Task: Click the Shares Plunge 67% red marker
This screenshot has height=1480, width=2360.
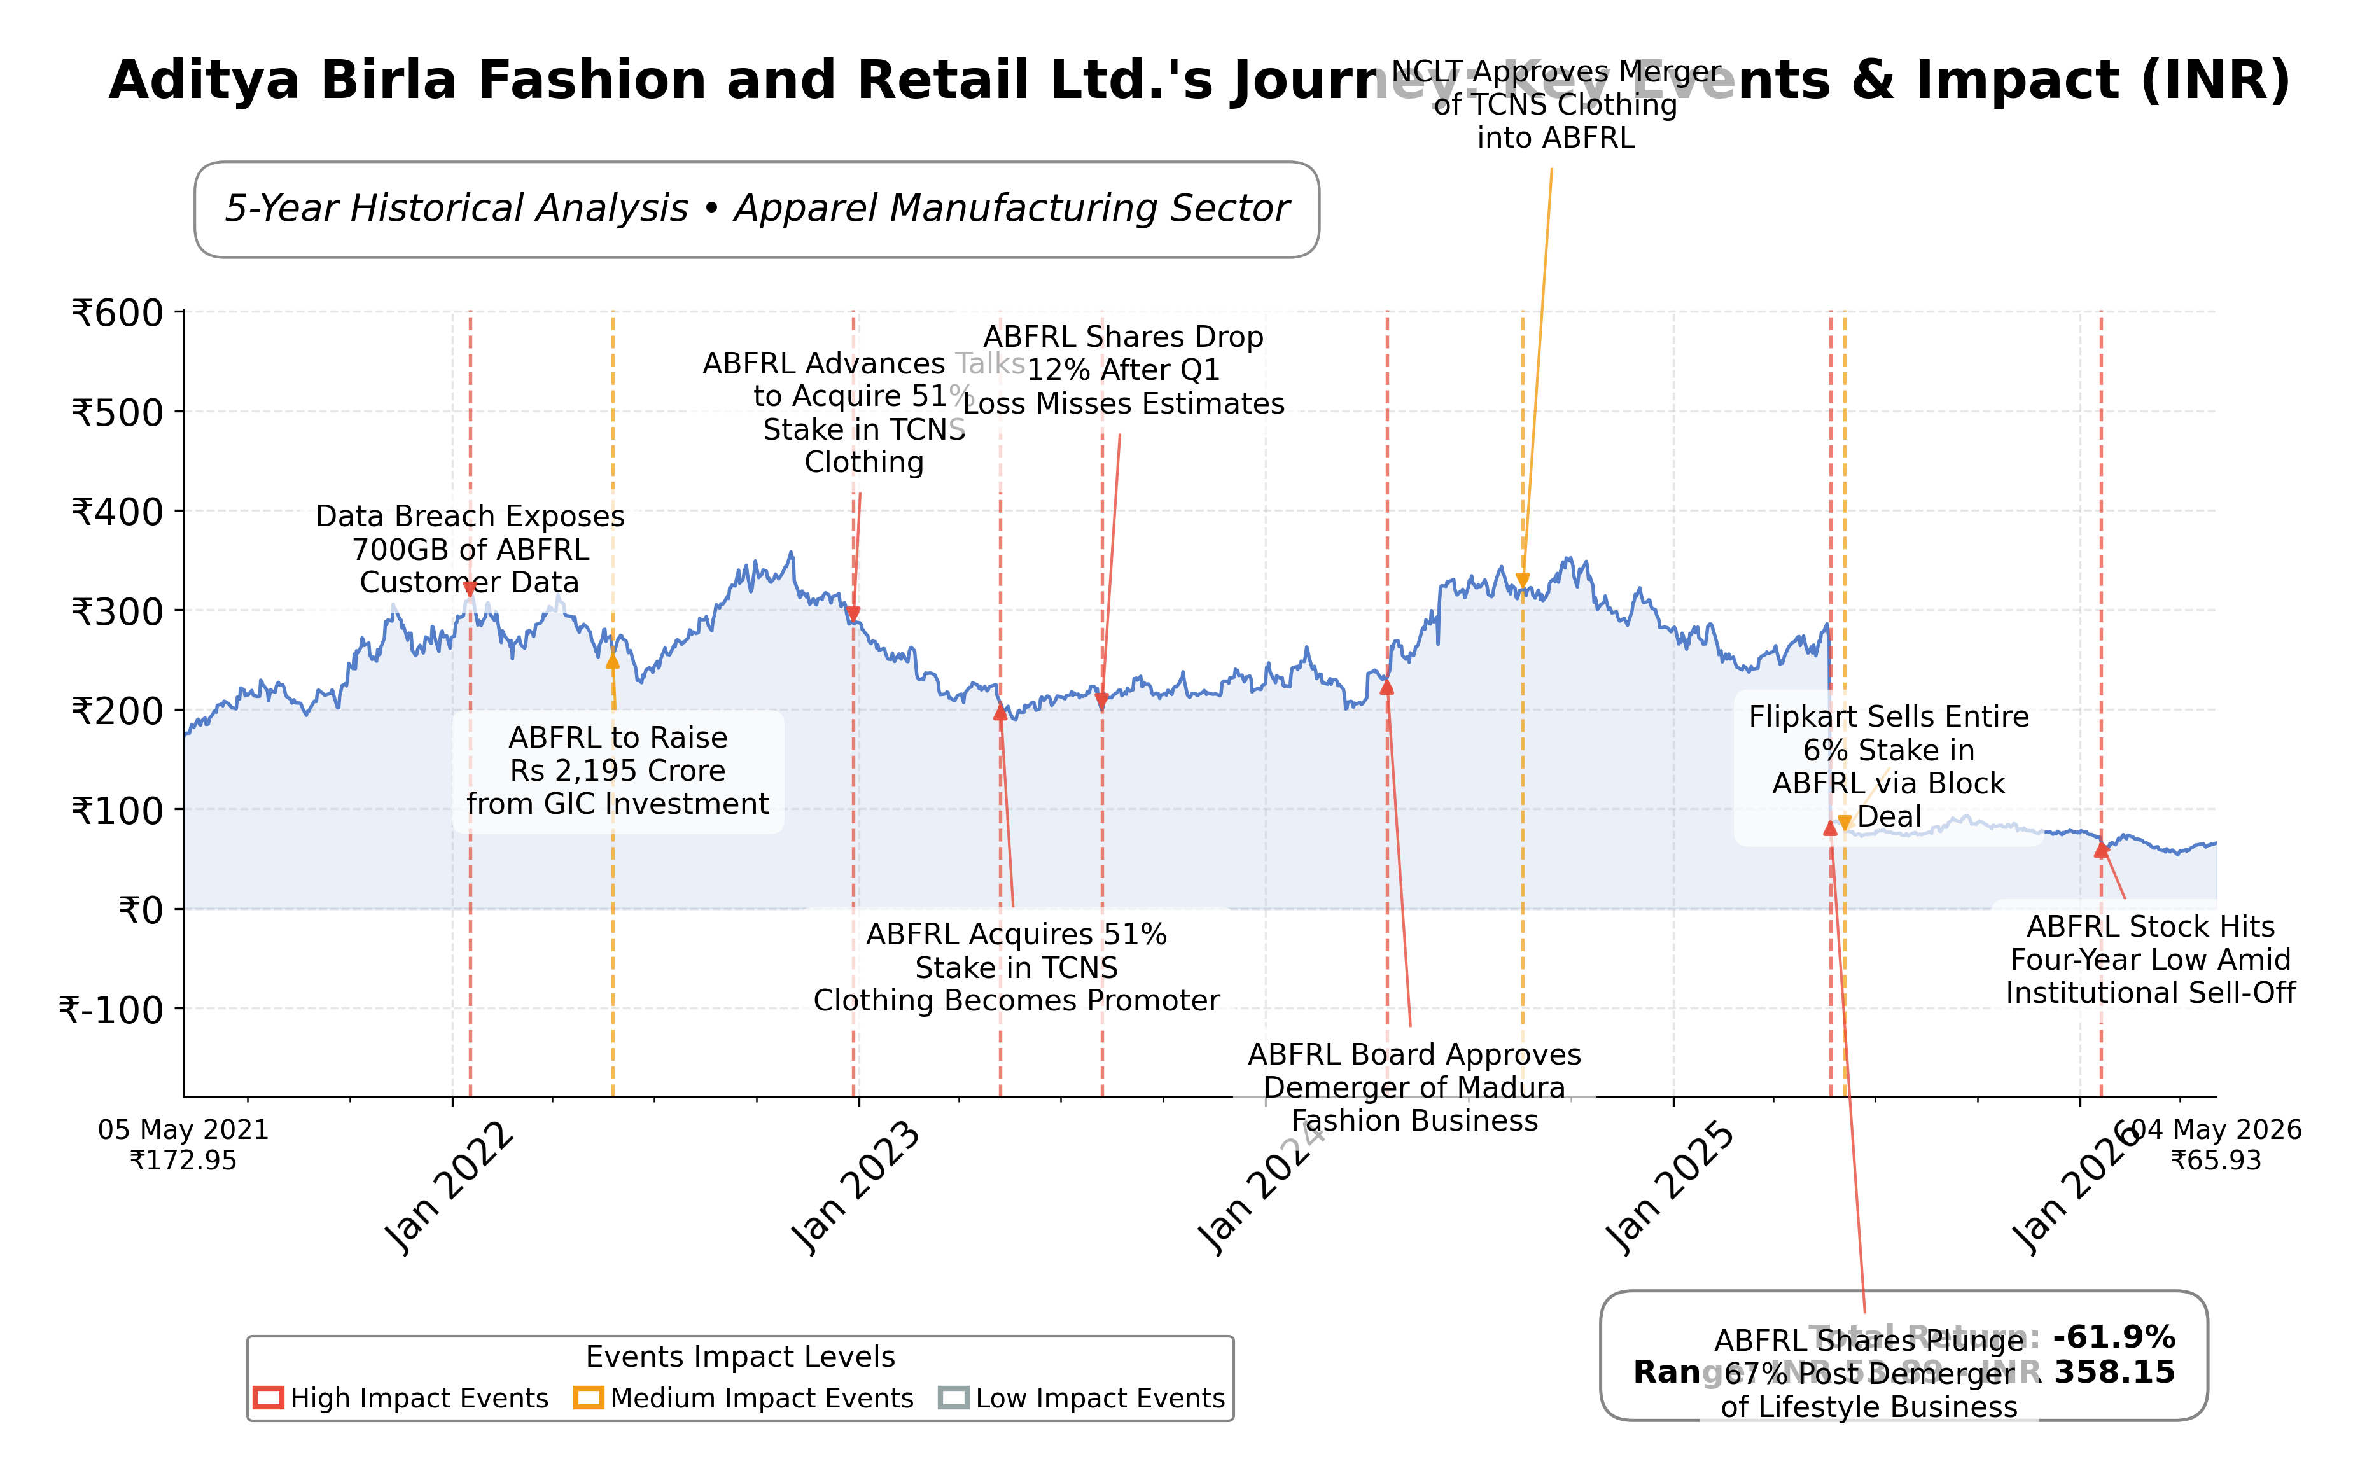Action: [1831, 828]
